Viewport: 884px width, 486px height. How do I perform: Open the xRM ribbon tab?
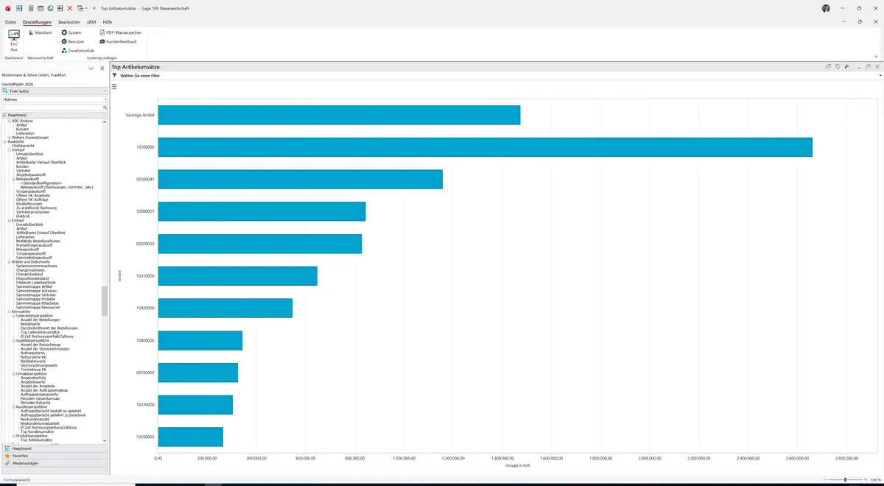click(91, 22)
